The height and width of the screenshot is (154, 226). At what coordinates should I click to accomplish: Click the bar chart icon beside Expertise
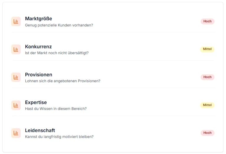[x=16, y=105]
